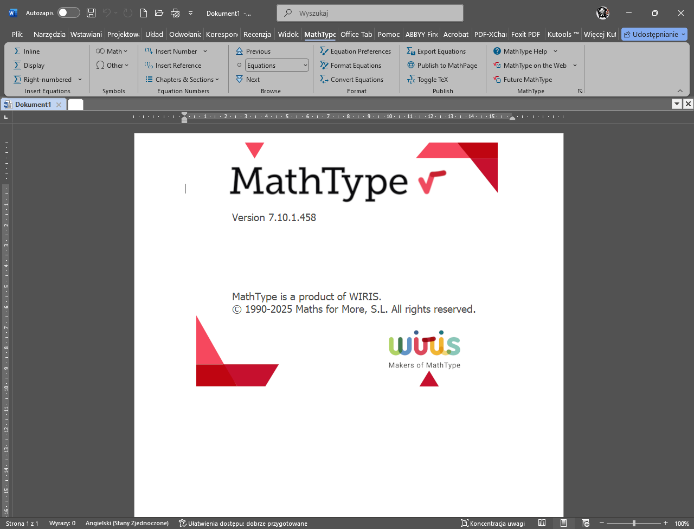Expand the MathType Help dropdown arrow
694x529 pixels.
click(555, 51)
